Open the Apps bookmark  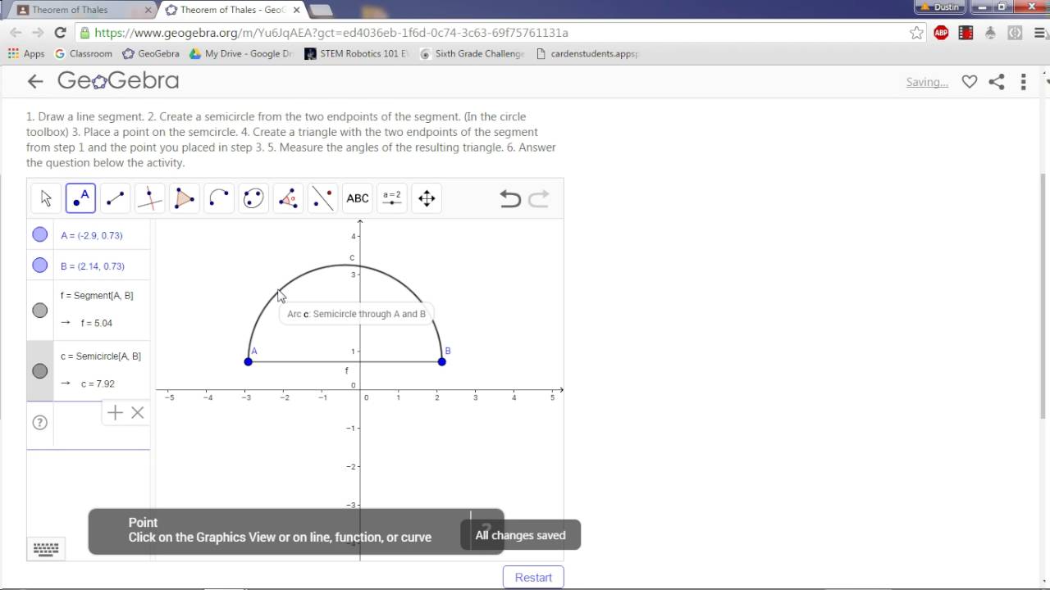tap(26, 53)
